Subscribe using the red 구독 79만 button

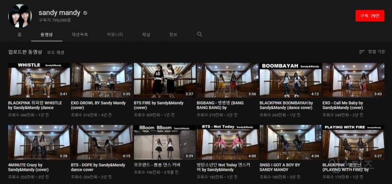coord(370,16)
